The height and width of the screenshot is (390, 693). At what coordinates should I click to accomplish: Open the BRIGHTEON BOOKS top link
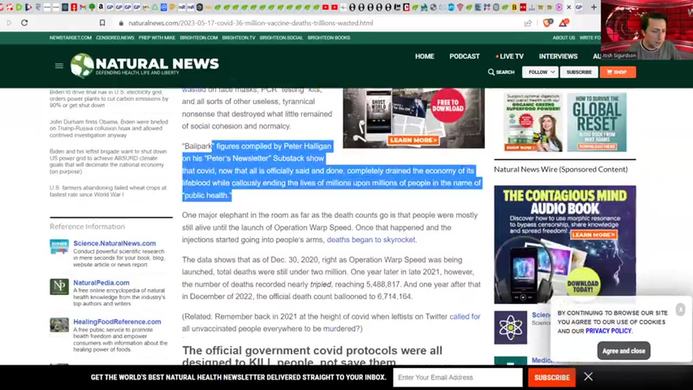[329, 38]
